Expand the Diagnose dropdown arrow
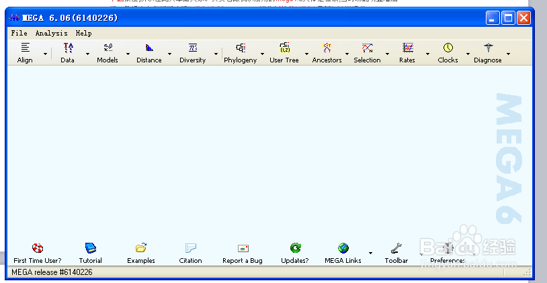547x283 pixels. 508,54
